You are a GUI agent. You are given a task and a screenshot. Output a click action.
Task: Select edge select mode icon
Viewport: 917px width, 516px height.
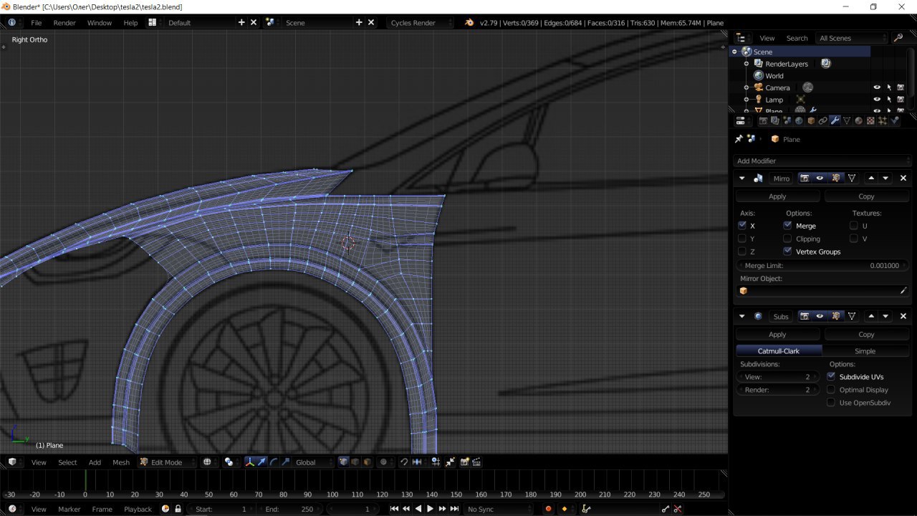(355, 462)
